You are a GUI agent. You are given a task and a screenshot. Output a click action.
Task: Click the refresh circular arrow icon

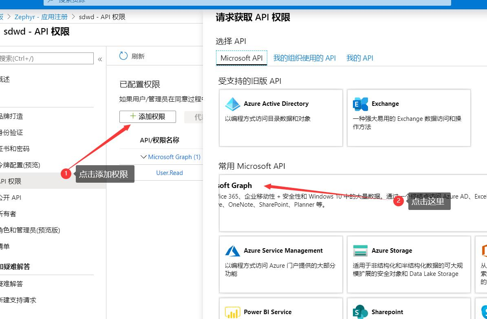(123, 56)
